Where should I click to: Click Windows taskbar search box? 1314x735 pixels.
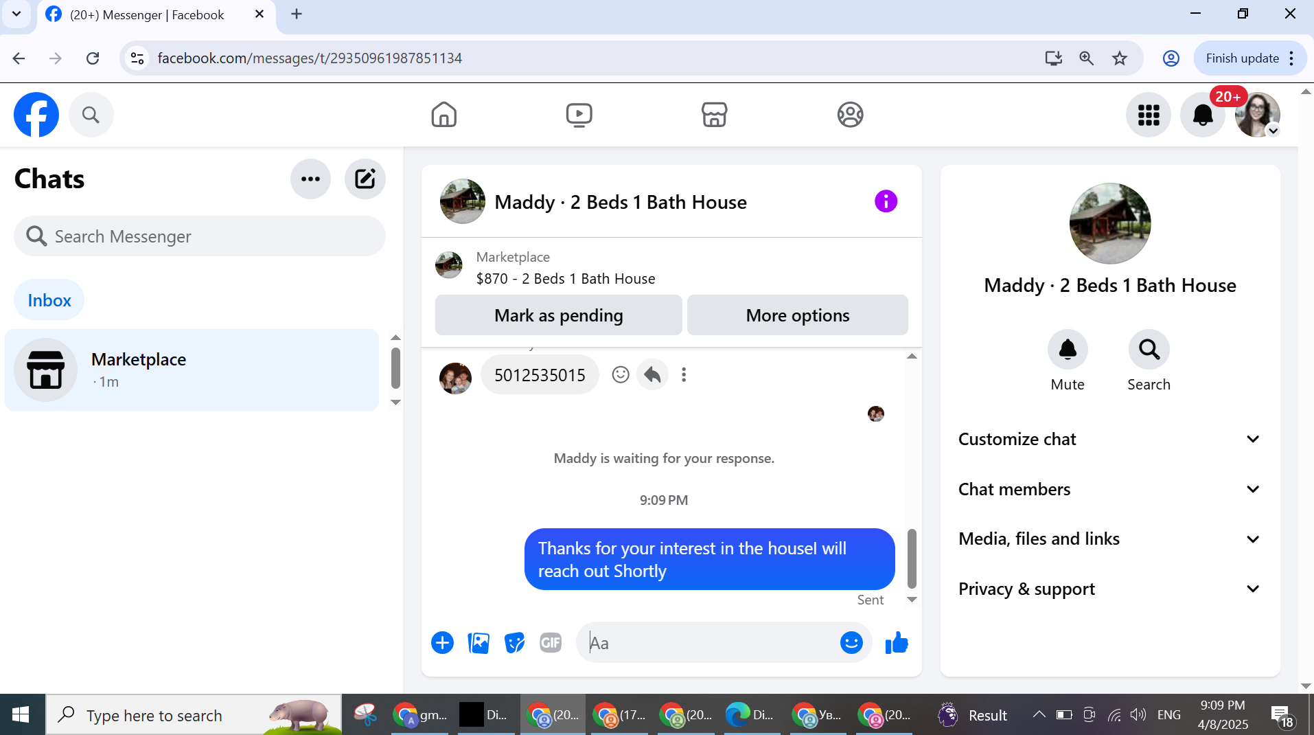click(x=194, y=715)
